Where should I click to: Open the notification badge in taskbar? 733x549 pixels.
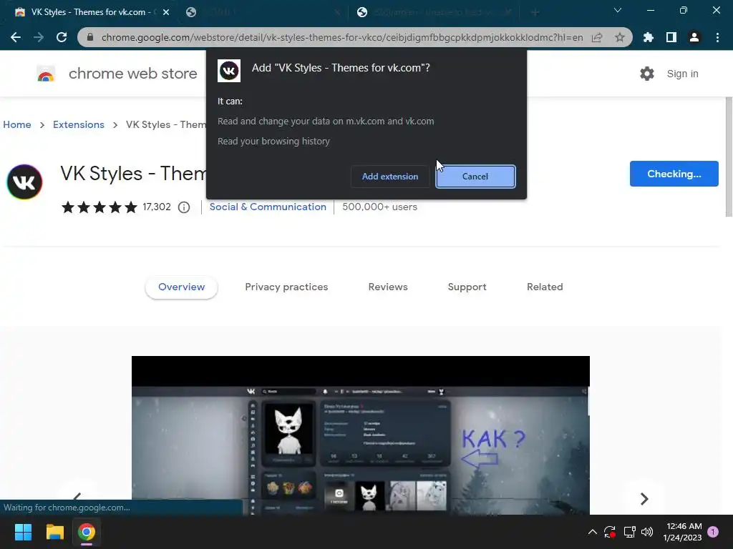tap(713, 532)
